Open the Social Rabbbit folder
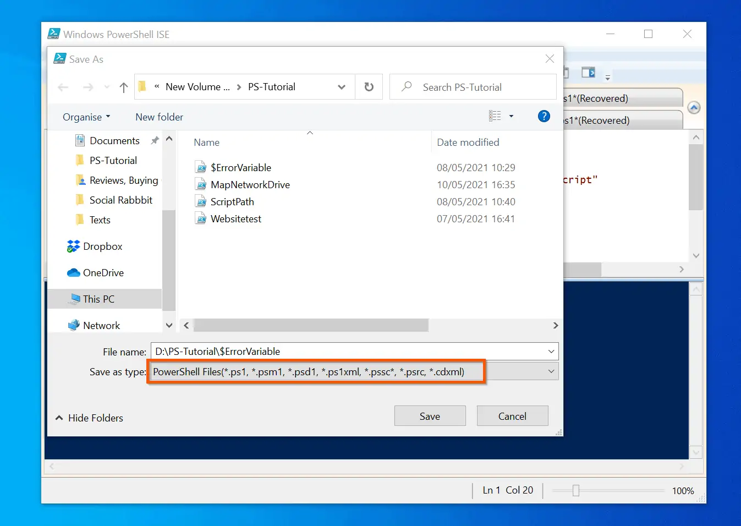741x526 pixels. [121, 200]
